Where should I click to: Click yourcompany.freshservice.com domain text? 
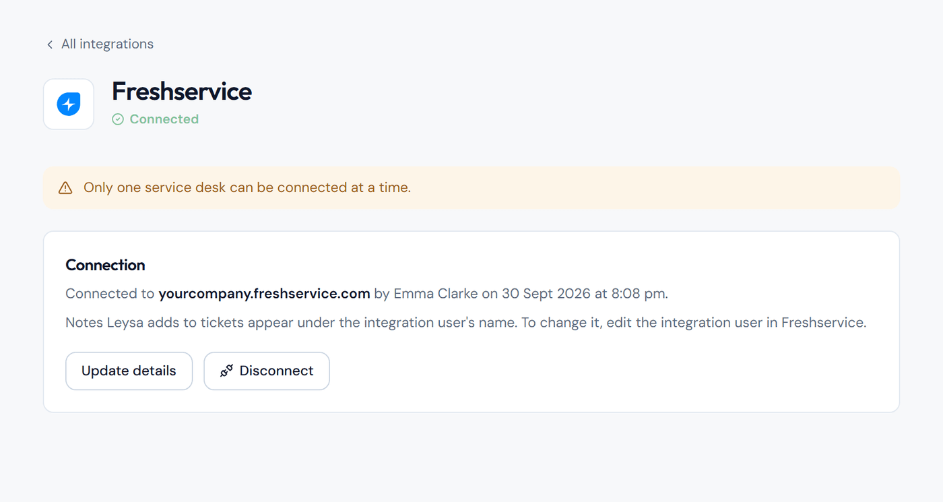tap(264, 293)
